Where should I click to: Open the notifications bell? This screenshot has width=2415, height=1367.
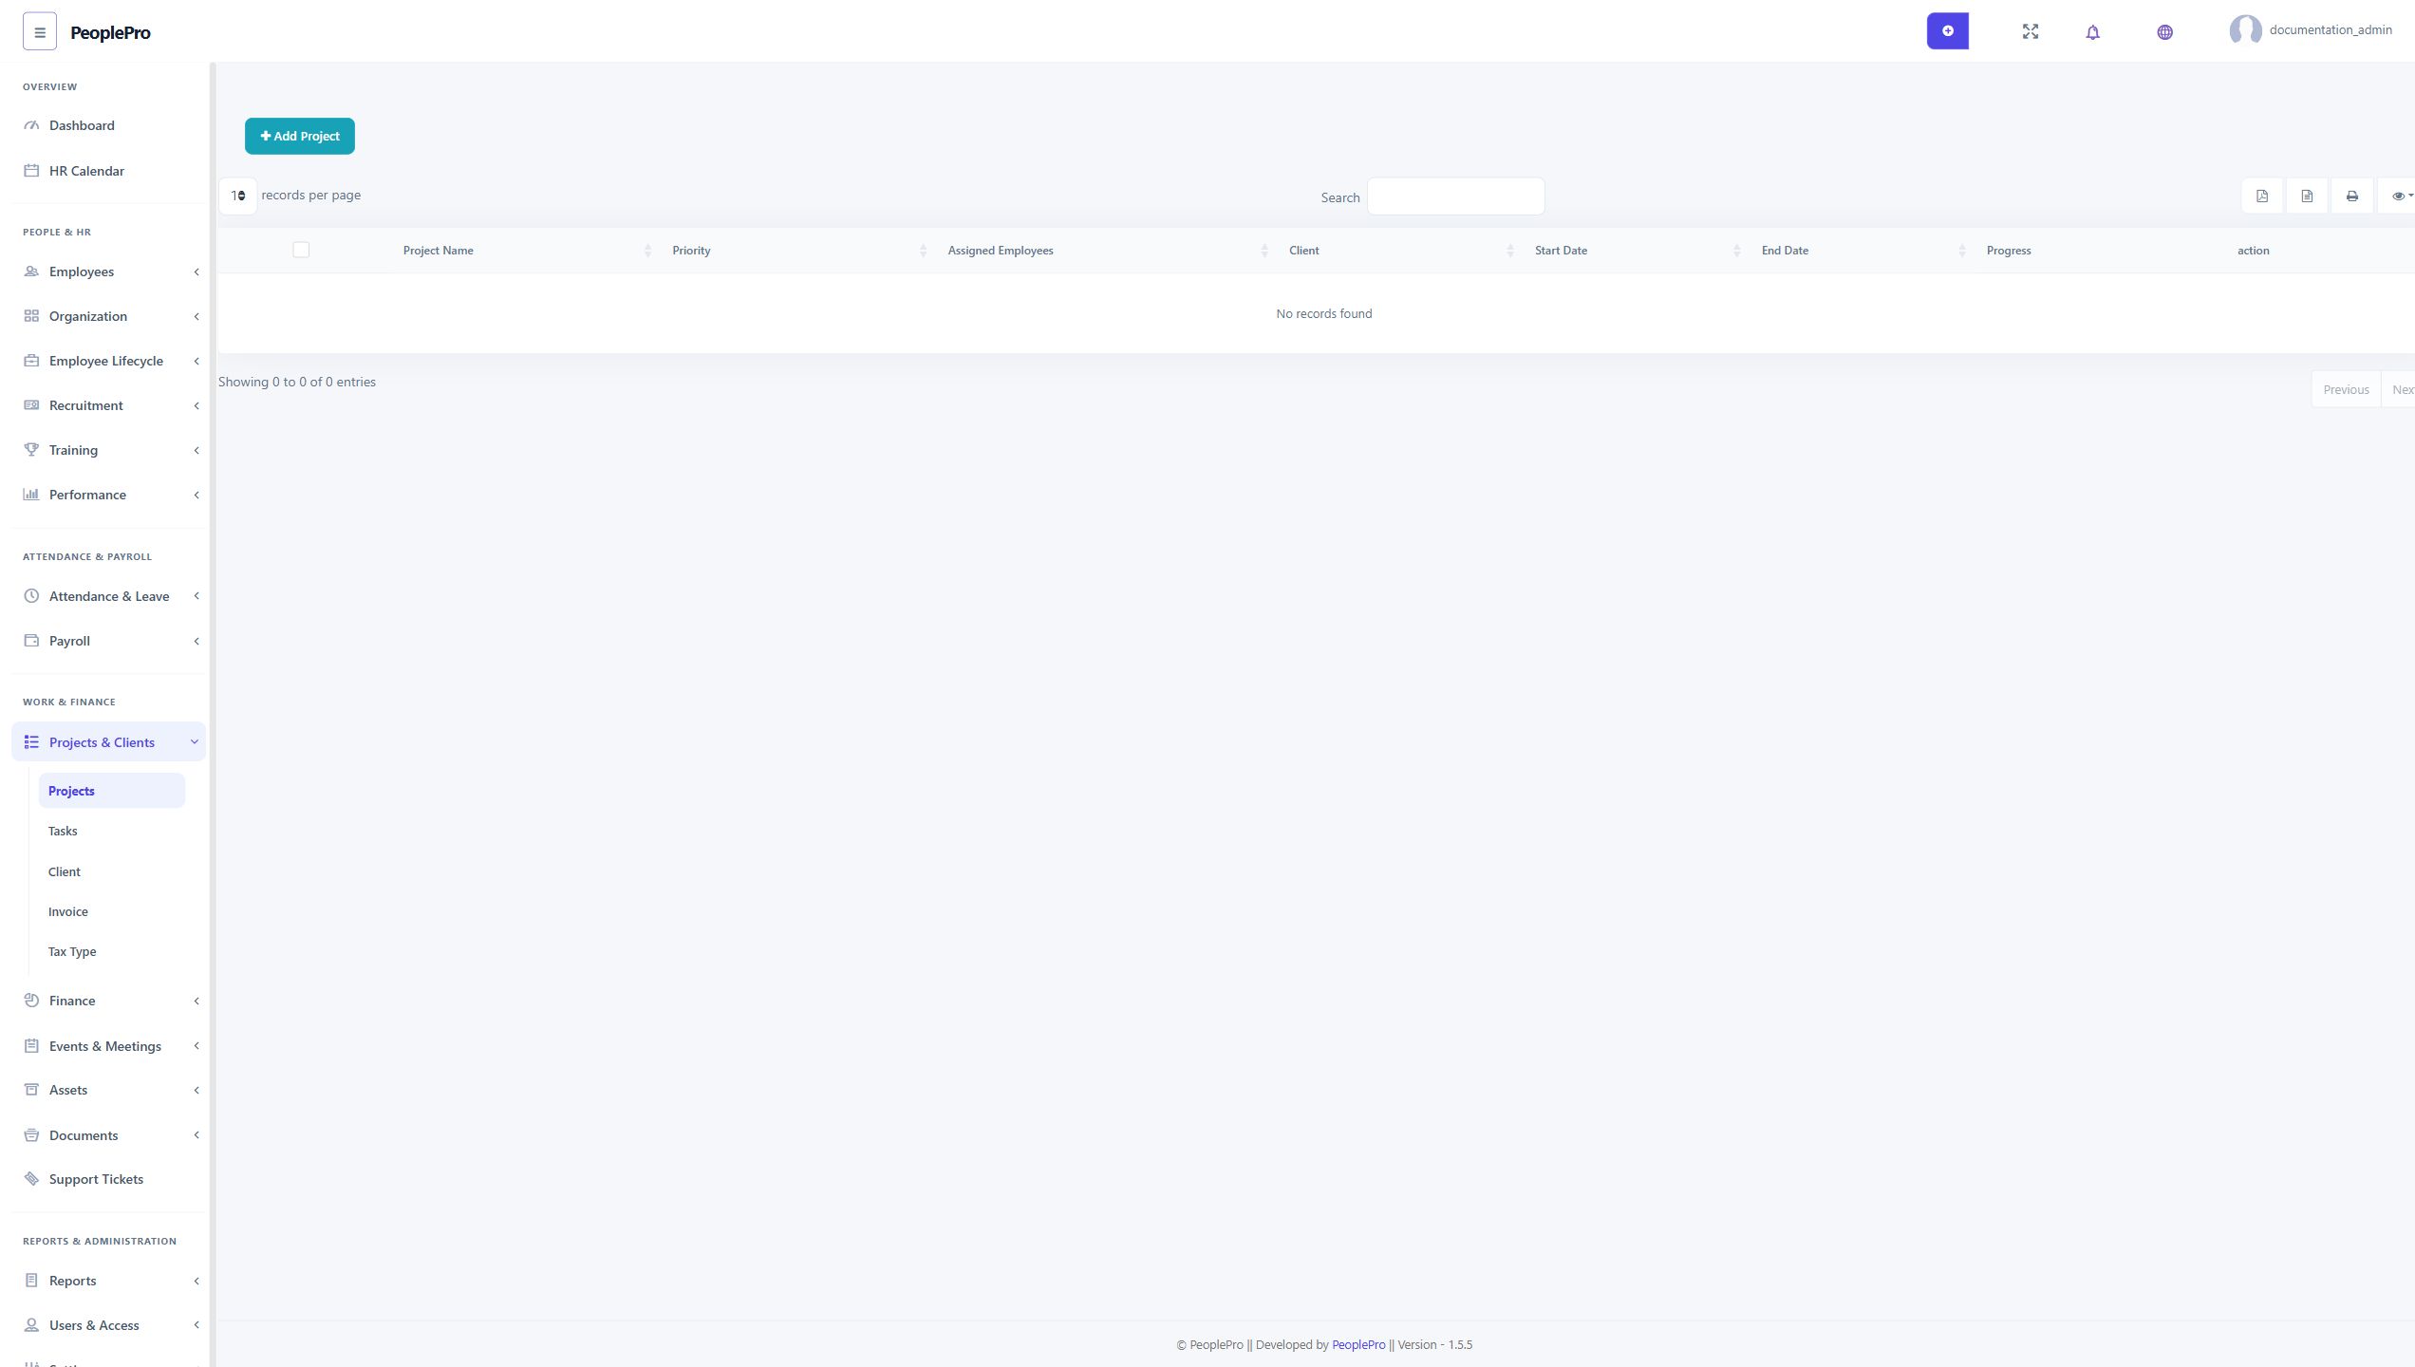click(x=2092, y=32)
